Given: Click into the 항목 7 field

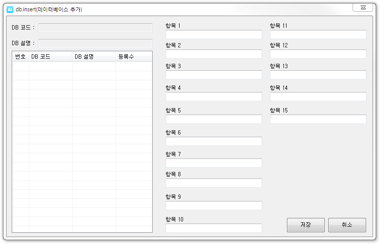Looking at the screenshot, I should point(214,163).
